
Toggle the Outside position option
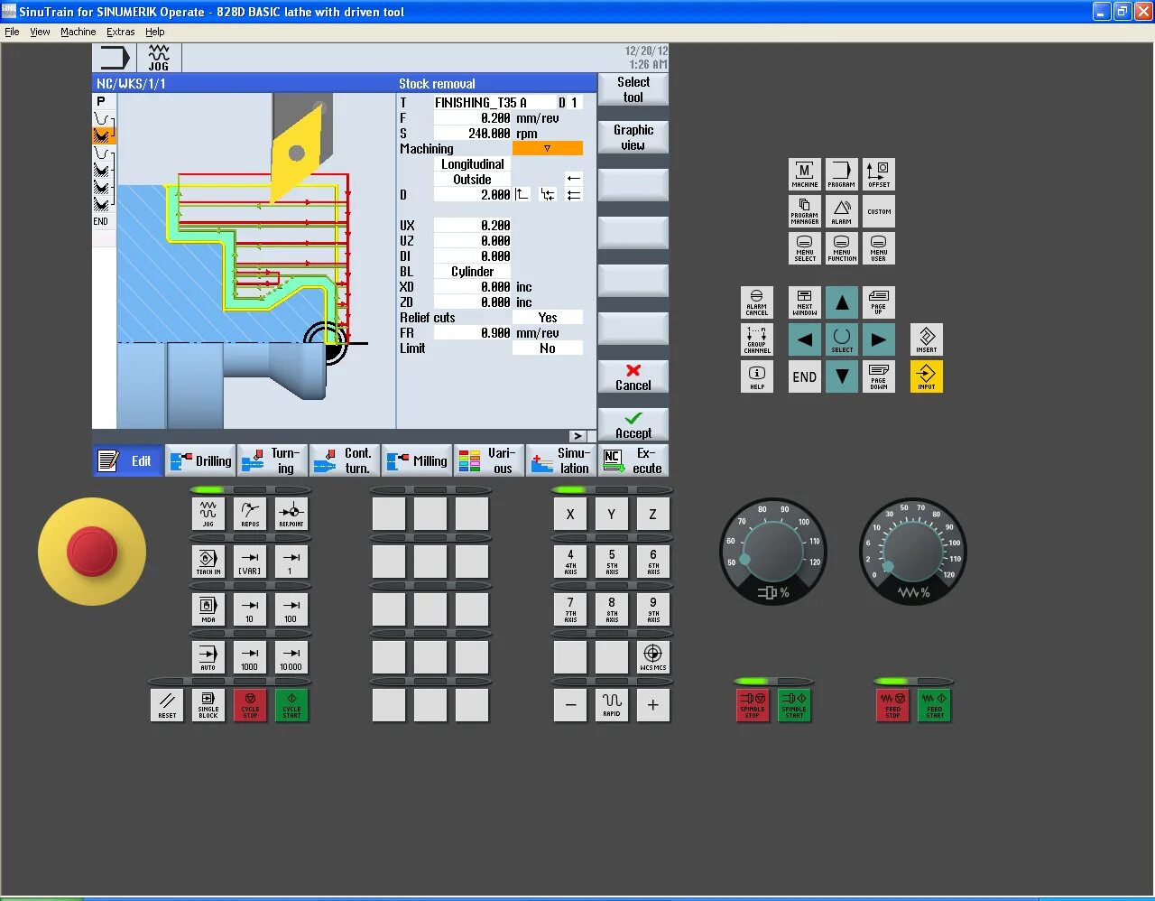tap(472, 180)
